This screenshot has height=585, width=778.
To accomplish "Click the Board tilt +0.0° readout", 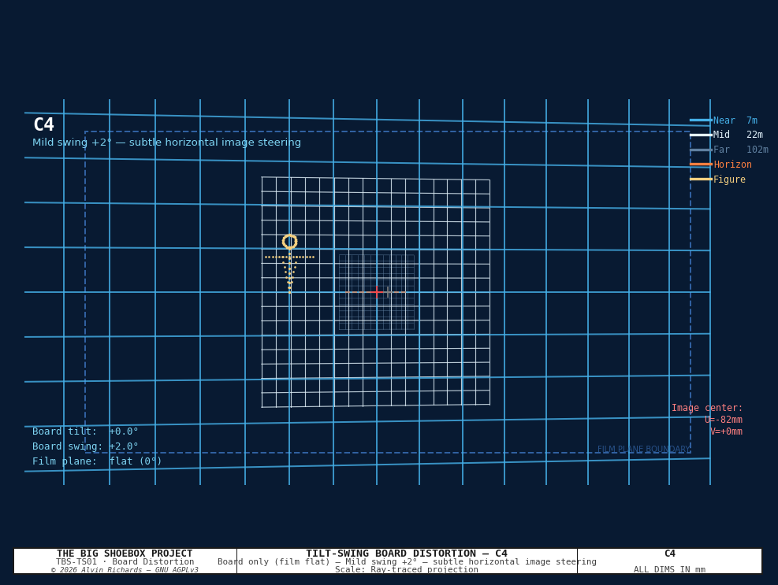I will pos(85,431).
